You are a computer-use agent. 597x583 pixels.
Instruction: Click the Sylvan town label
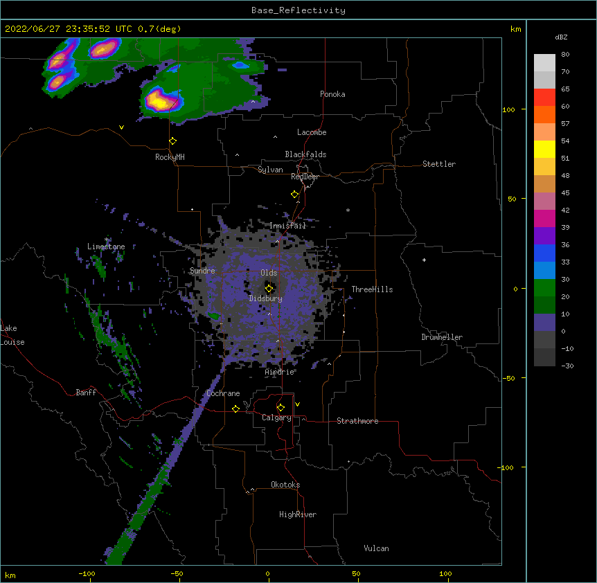(x=270, y=170)
